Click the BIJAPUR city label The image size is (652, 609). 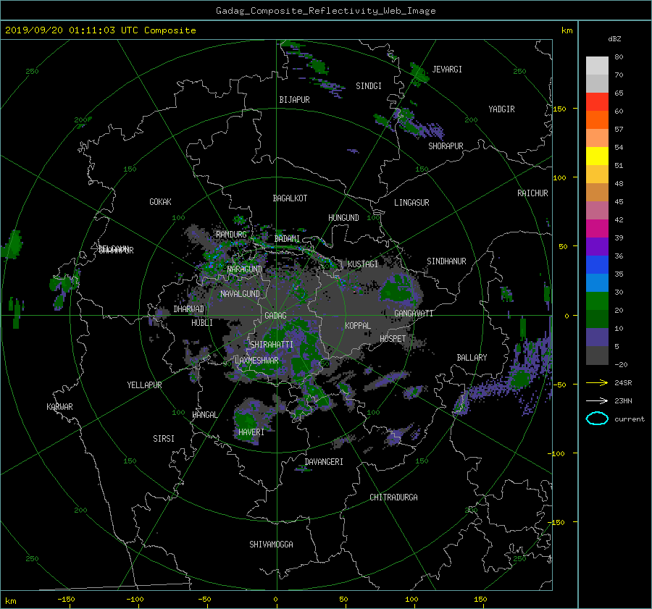point(294,100)
